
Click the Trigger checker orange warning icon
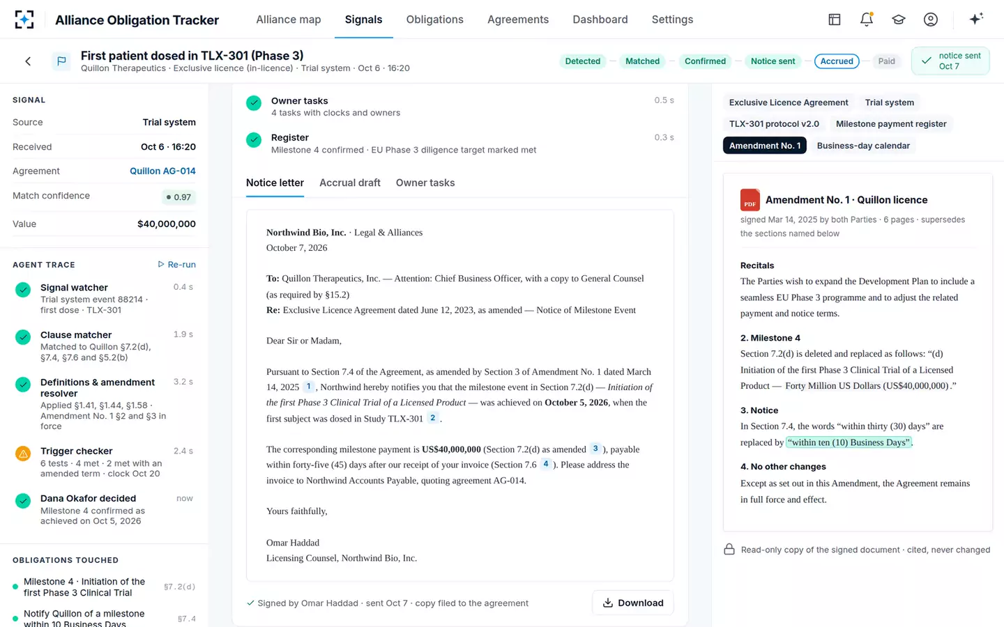click(23, 453)
